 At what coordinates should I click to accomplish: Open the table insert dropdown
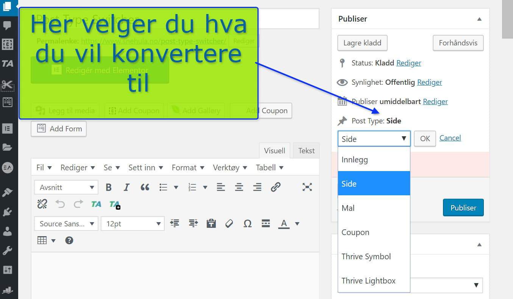pyautogui.click(x=46, y=240)
